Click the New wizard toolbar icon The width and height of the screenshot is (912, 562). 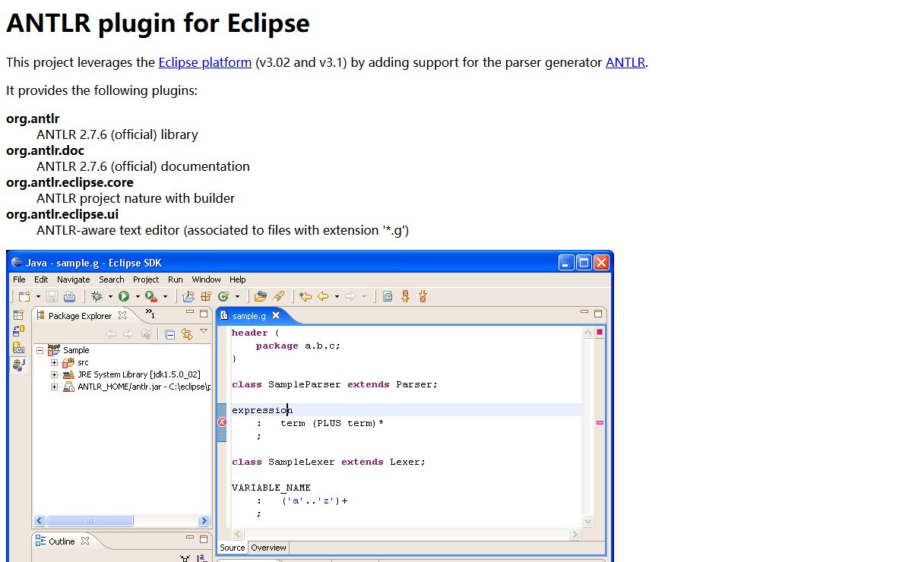point(24,296)
